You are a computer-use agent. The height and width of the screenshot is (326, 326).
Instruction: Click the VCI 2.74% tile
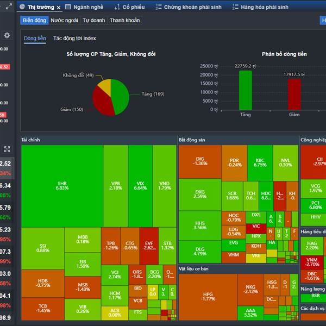click(115, 275)
